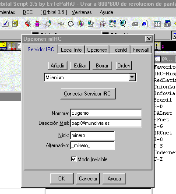Click the Alternativo nick field

[92, 145]
